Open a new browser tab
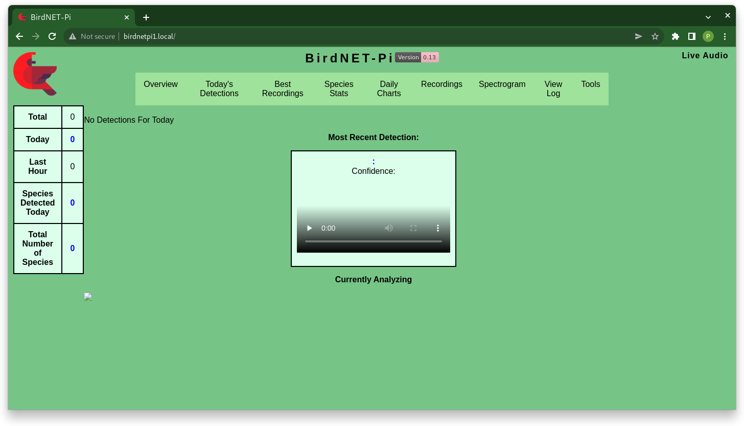This screenshot has height=426, width=744. click(146, 17)
